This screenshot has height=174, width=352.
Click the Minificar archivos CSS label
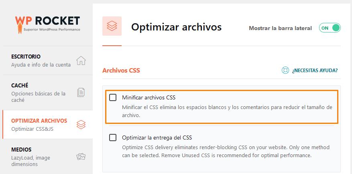[149, 97]
